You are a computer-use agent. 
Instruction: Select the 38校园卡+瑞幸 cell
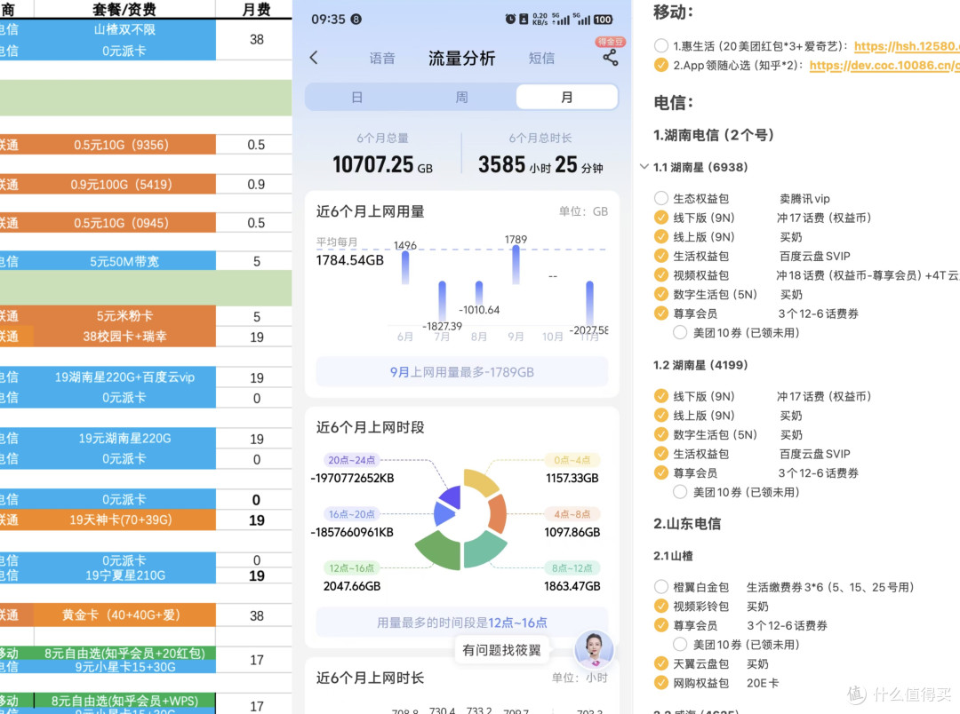click(124, 337)
